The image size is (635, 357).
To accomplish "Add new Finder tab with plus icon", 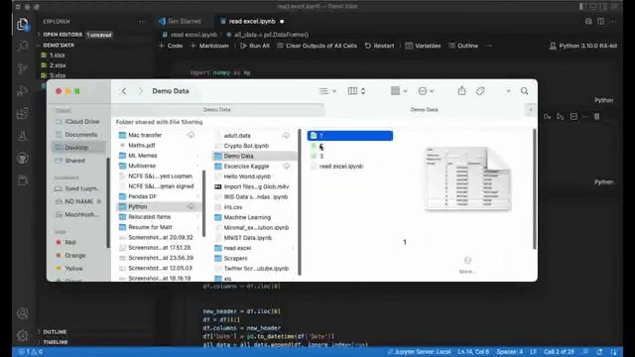I will pos(531,109).
